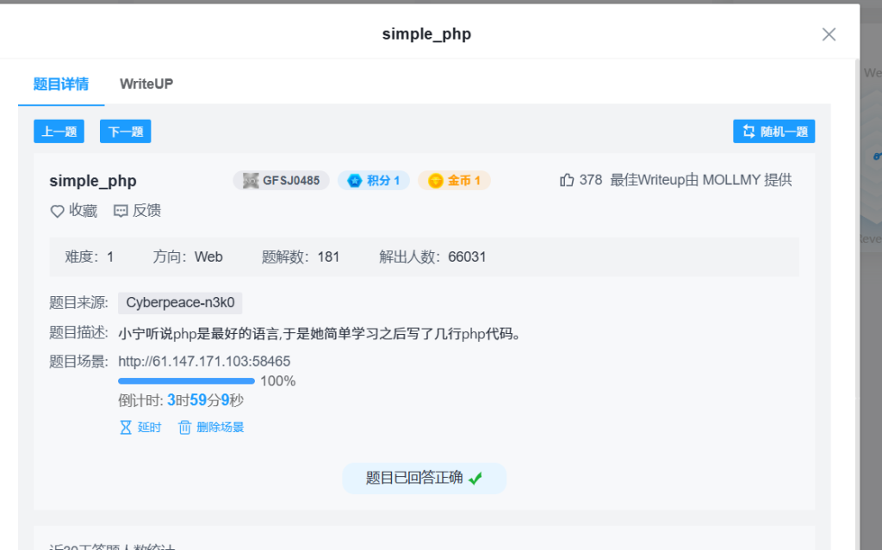Click the thumbs-up like icon
882x550 pixels.
point(567,180)
